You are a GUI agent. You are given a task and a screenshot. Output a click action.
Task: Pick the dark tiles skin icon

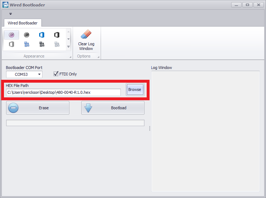[42, 45]
